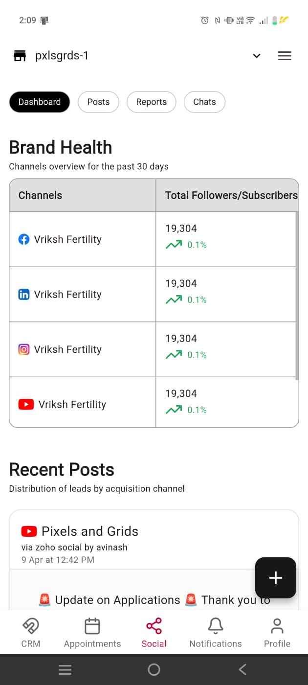308x685 pixels.
Task: Click the LinkedIn icon in Channels table
Action: [x=23, y=295]
